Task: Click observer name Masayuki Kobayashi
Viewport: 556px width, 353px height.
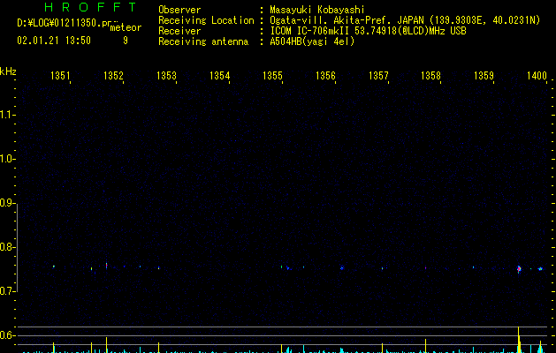Action: point(317,10)
